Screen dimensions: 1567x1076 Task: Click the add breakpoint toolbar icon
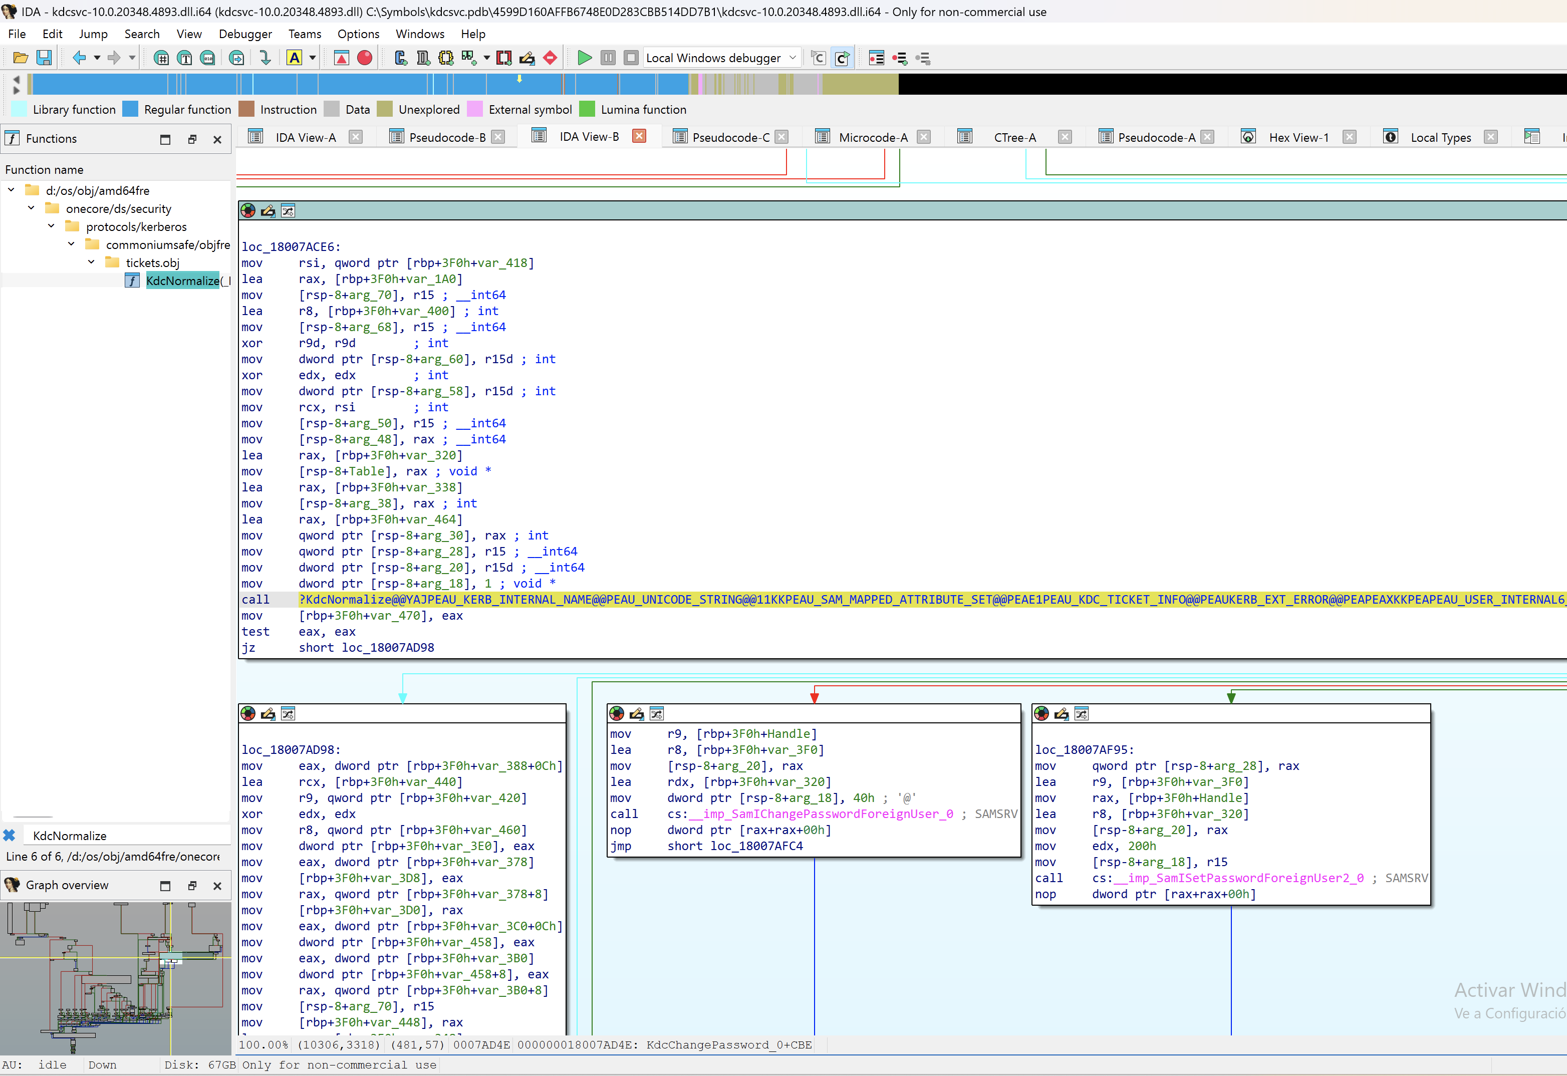(x=900, y=58)
